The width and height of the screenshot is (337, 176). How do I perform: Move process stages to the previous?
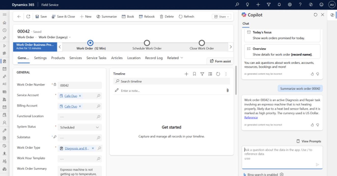pos(60,47)
